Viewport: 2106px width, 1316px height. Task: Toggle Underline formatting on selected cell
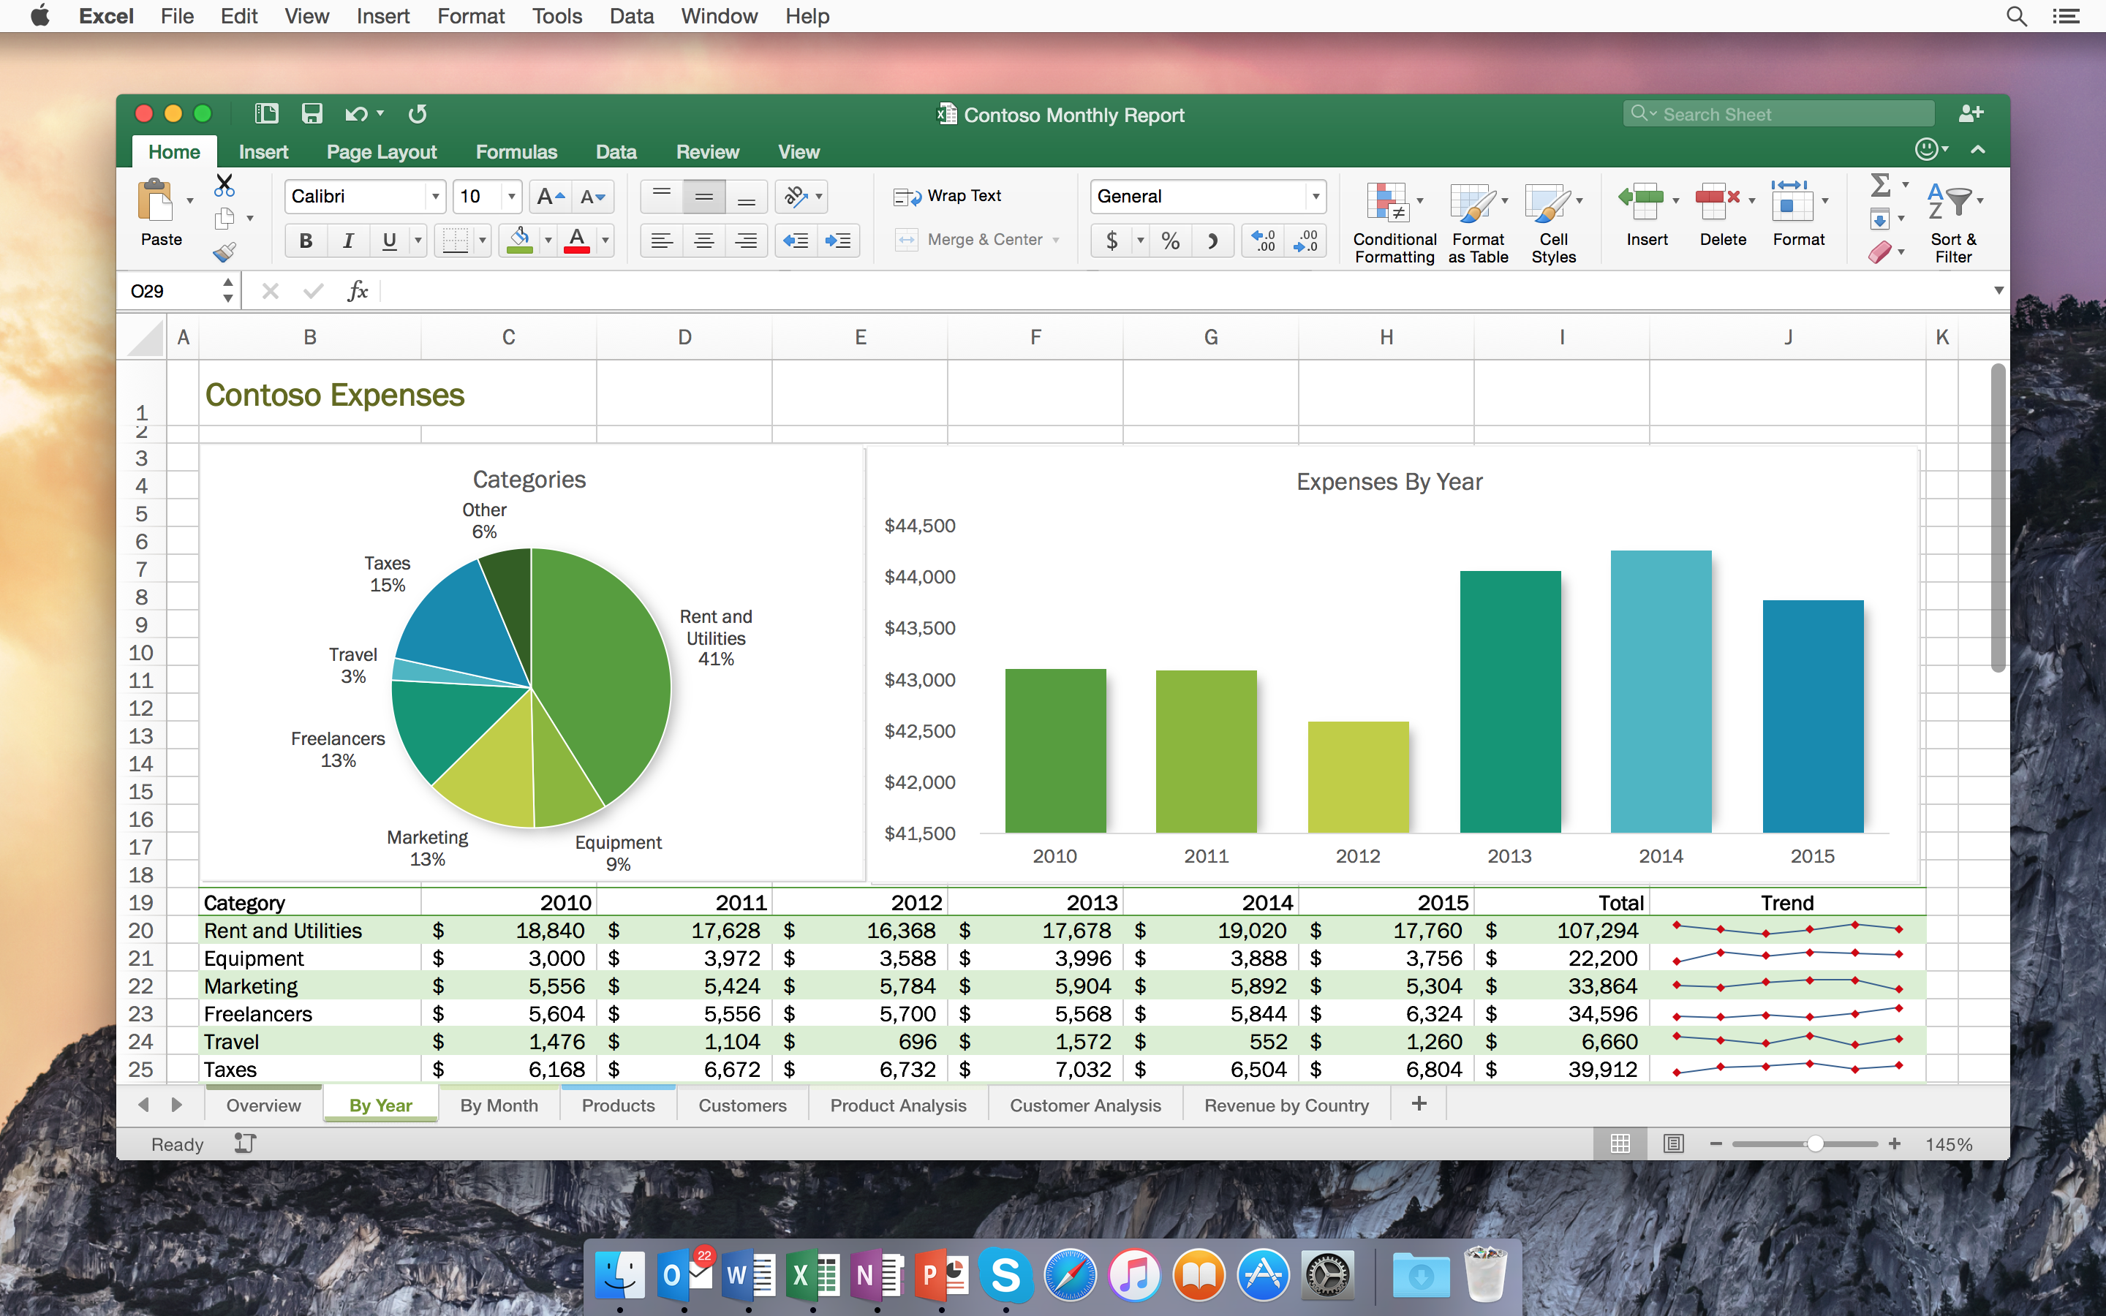[388, 240]
